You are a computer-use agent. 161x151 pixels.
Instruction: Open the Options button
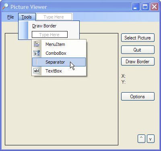138,97
